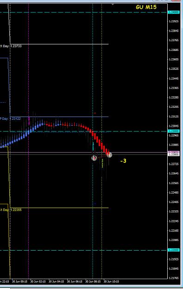Click the P Day label reading 1.23122
Viewport: 183px width, 289px height.
coord(10,119)
